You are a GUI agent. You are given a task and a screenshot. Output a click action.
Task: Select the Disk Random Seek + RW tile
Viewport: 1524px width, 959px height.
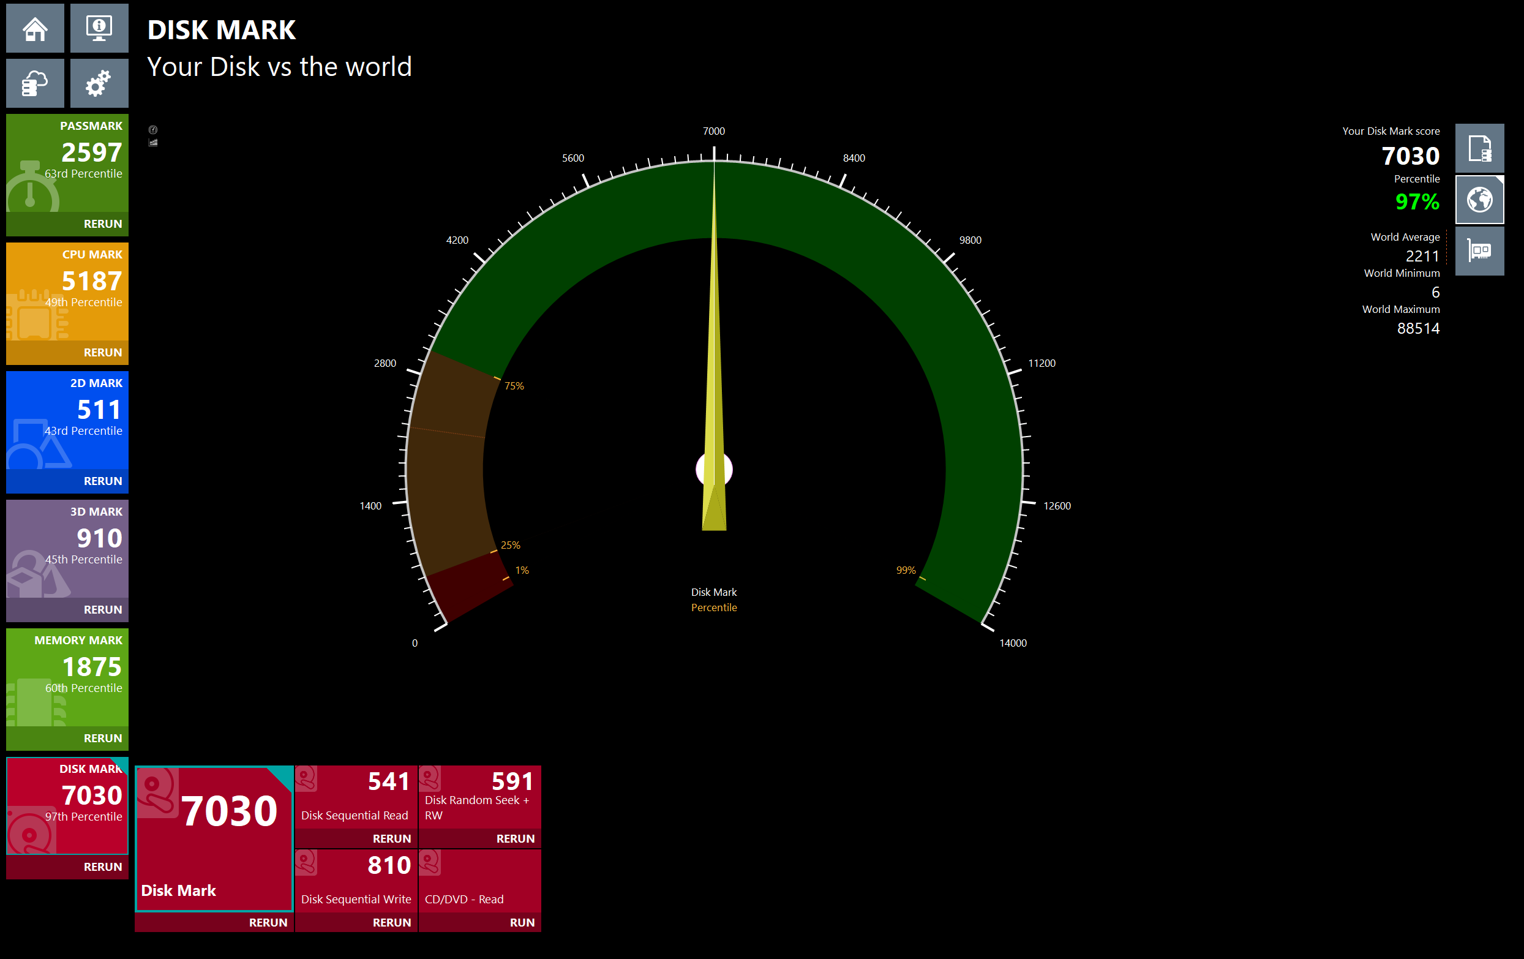[479, 796]
